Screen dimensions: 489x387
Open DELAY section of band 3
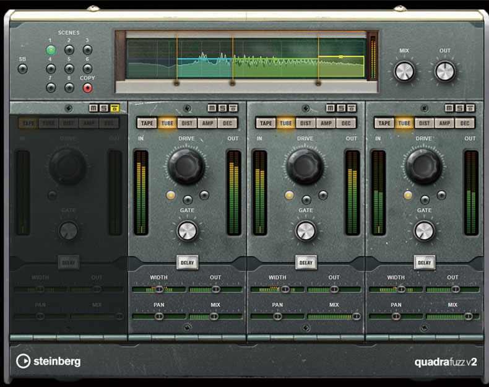(x=306, y=263)
